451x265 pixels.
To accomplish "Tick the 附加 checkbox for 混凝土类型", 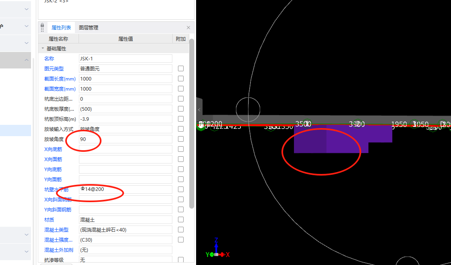I will click(x=181, y=230).
